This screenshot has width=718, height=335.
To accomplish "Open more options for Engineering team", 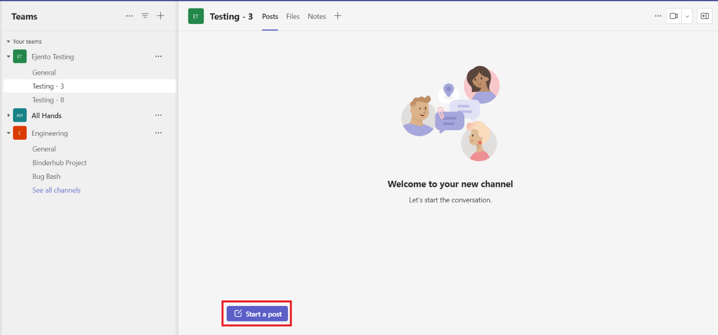I will [x=159, y=133].
